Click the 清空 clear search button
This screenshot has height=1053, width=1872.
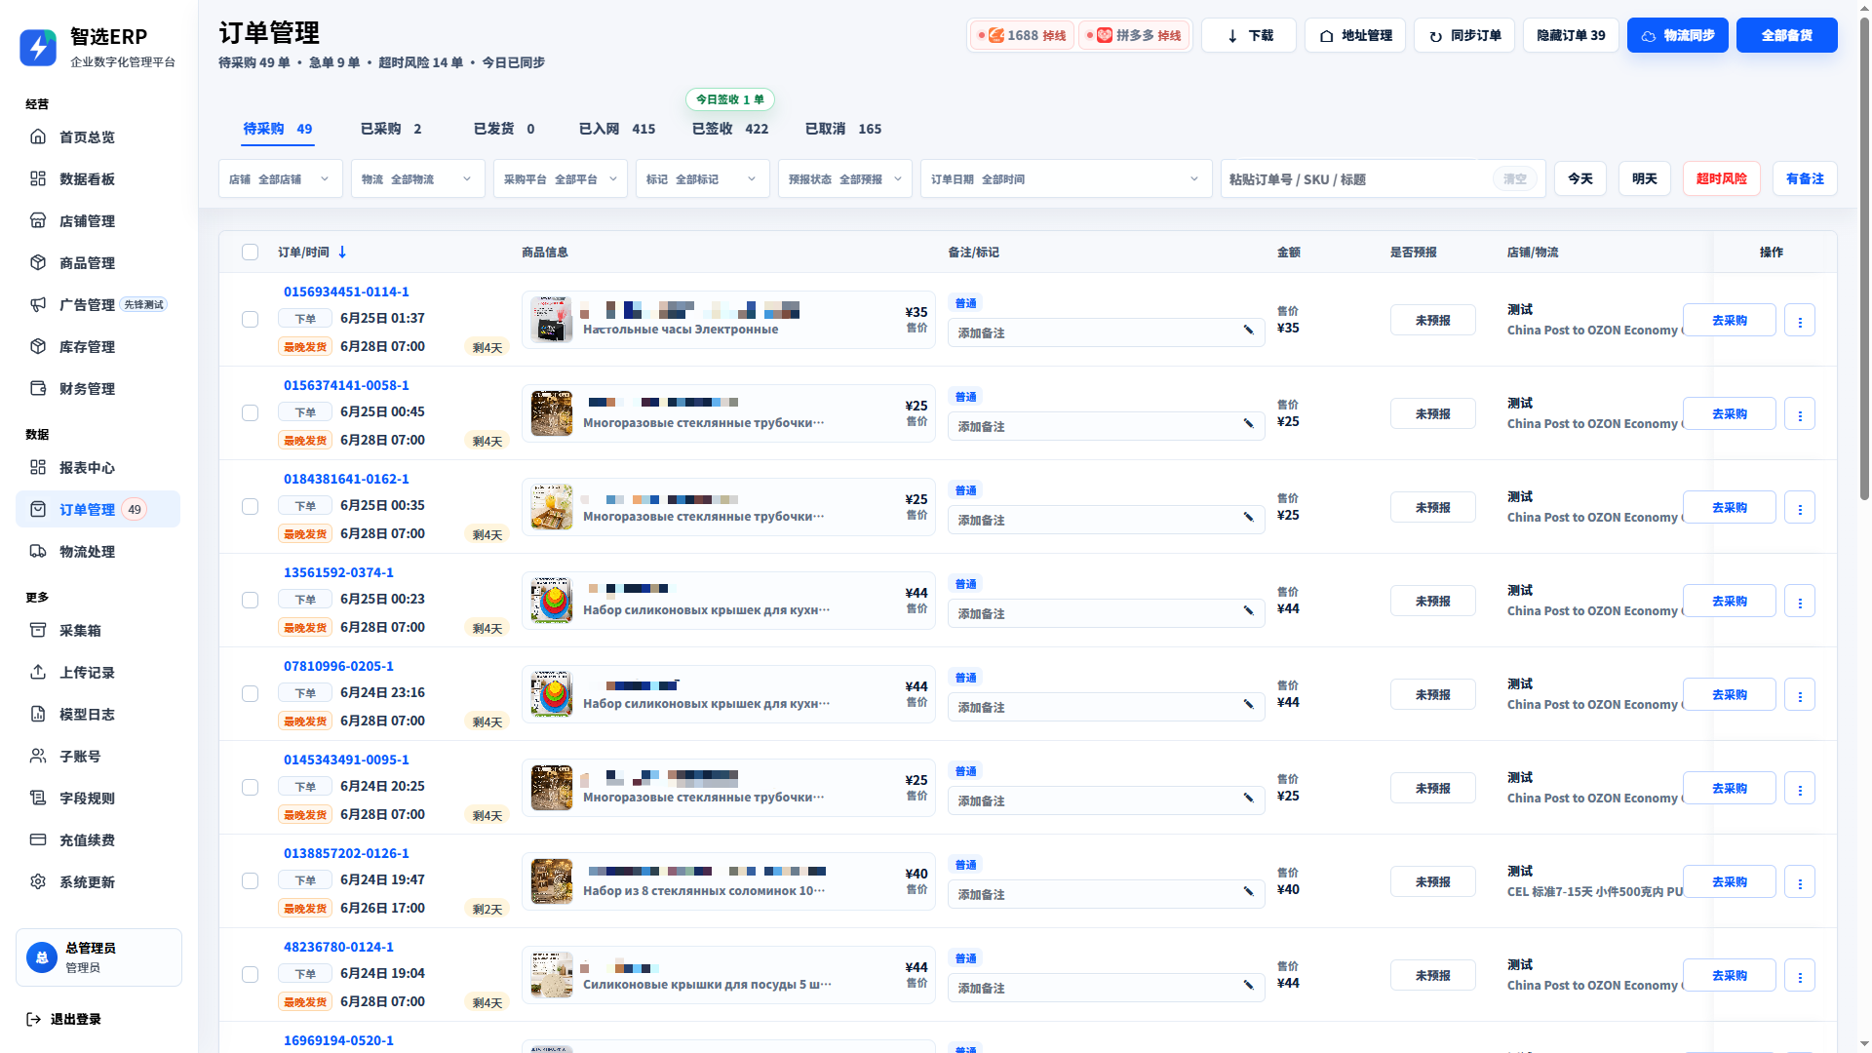pyautogui.click(x=1515, y=178)
